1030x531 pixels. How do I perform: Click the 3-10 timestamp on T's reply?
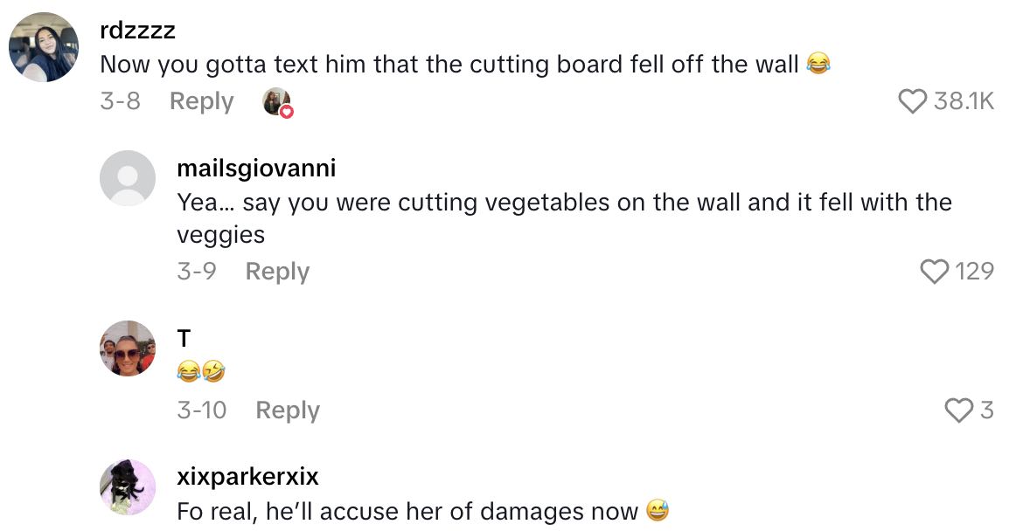click(201, 410)
